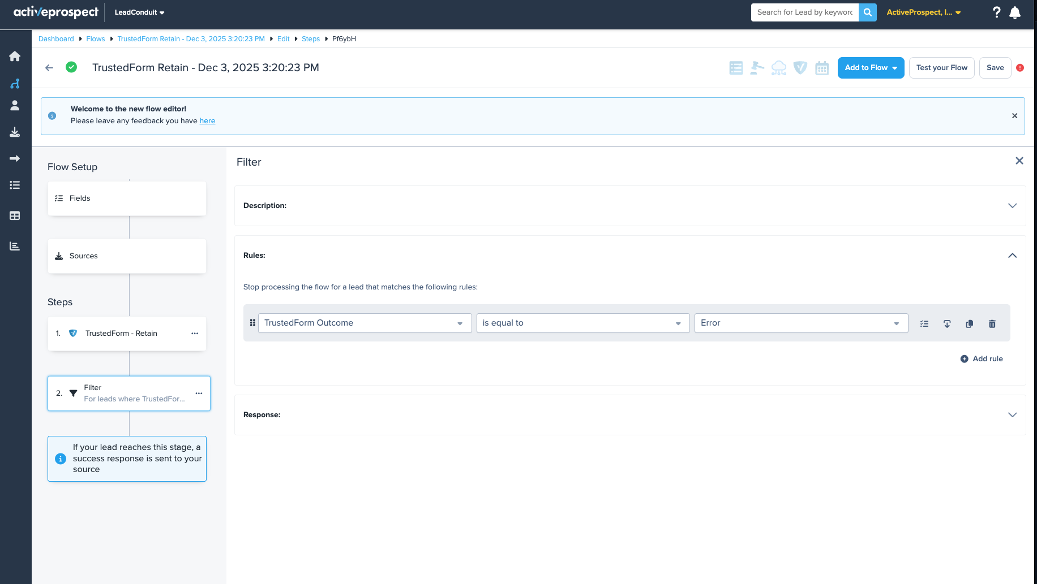This screenshot has width=1037, height=584.
Task: Click the TrustedForm shield icon in toolbar
Action: 800,68
